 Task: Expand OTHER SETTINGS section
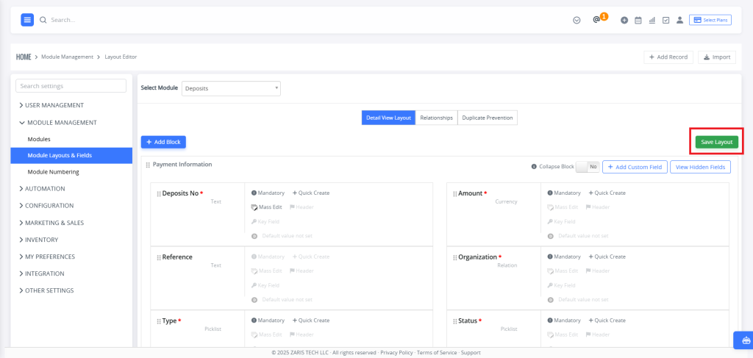tap(46, 290)
